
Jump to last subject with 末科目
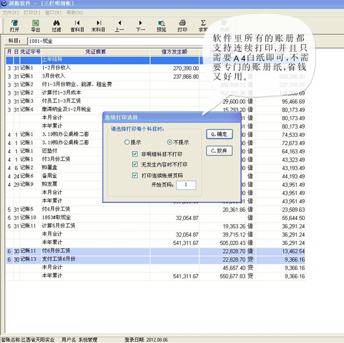tap(98, 26)
